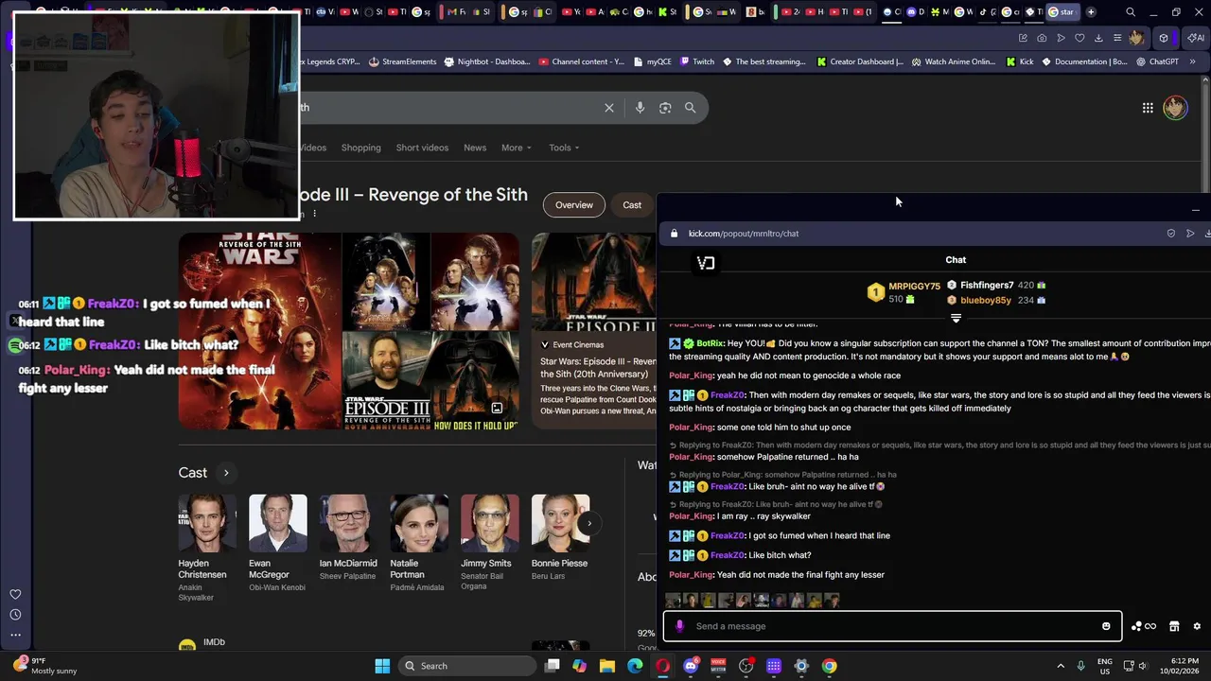This screenshot has width=1211, height=681.
Task: Open the Nightbot Dashboard bookmark
Action: tap(487, 62)
